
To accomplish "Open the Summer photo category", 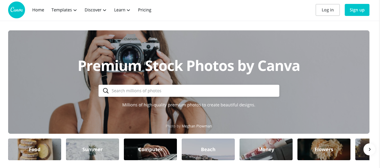I will click(93, 149).
